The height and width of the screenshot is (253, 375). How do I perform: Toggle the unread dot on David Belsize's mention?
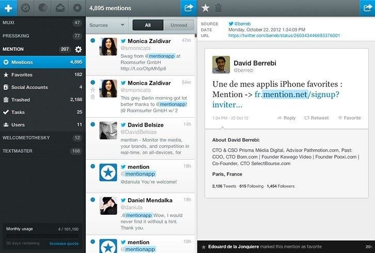93,124
